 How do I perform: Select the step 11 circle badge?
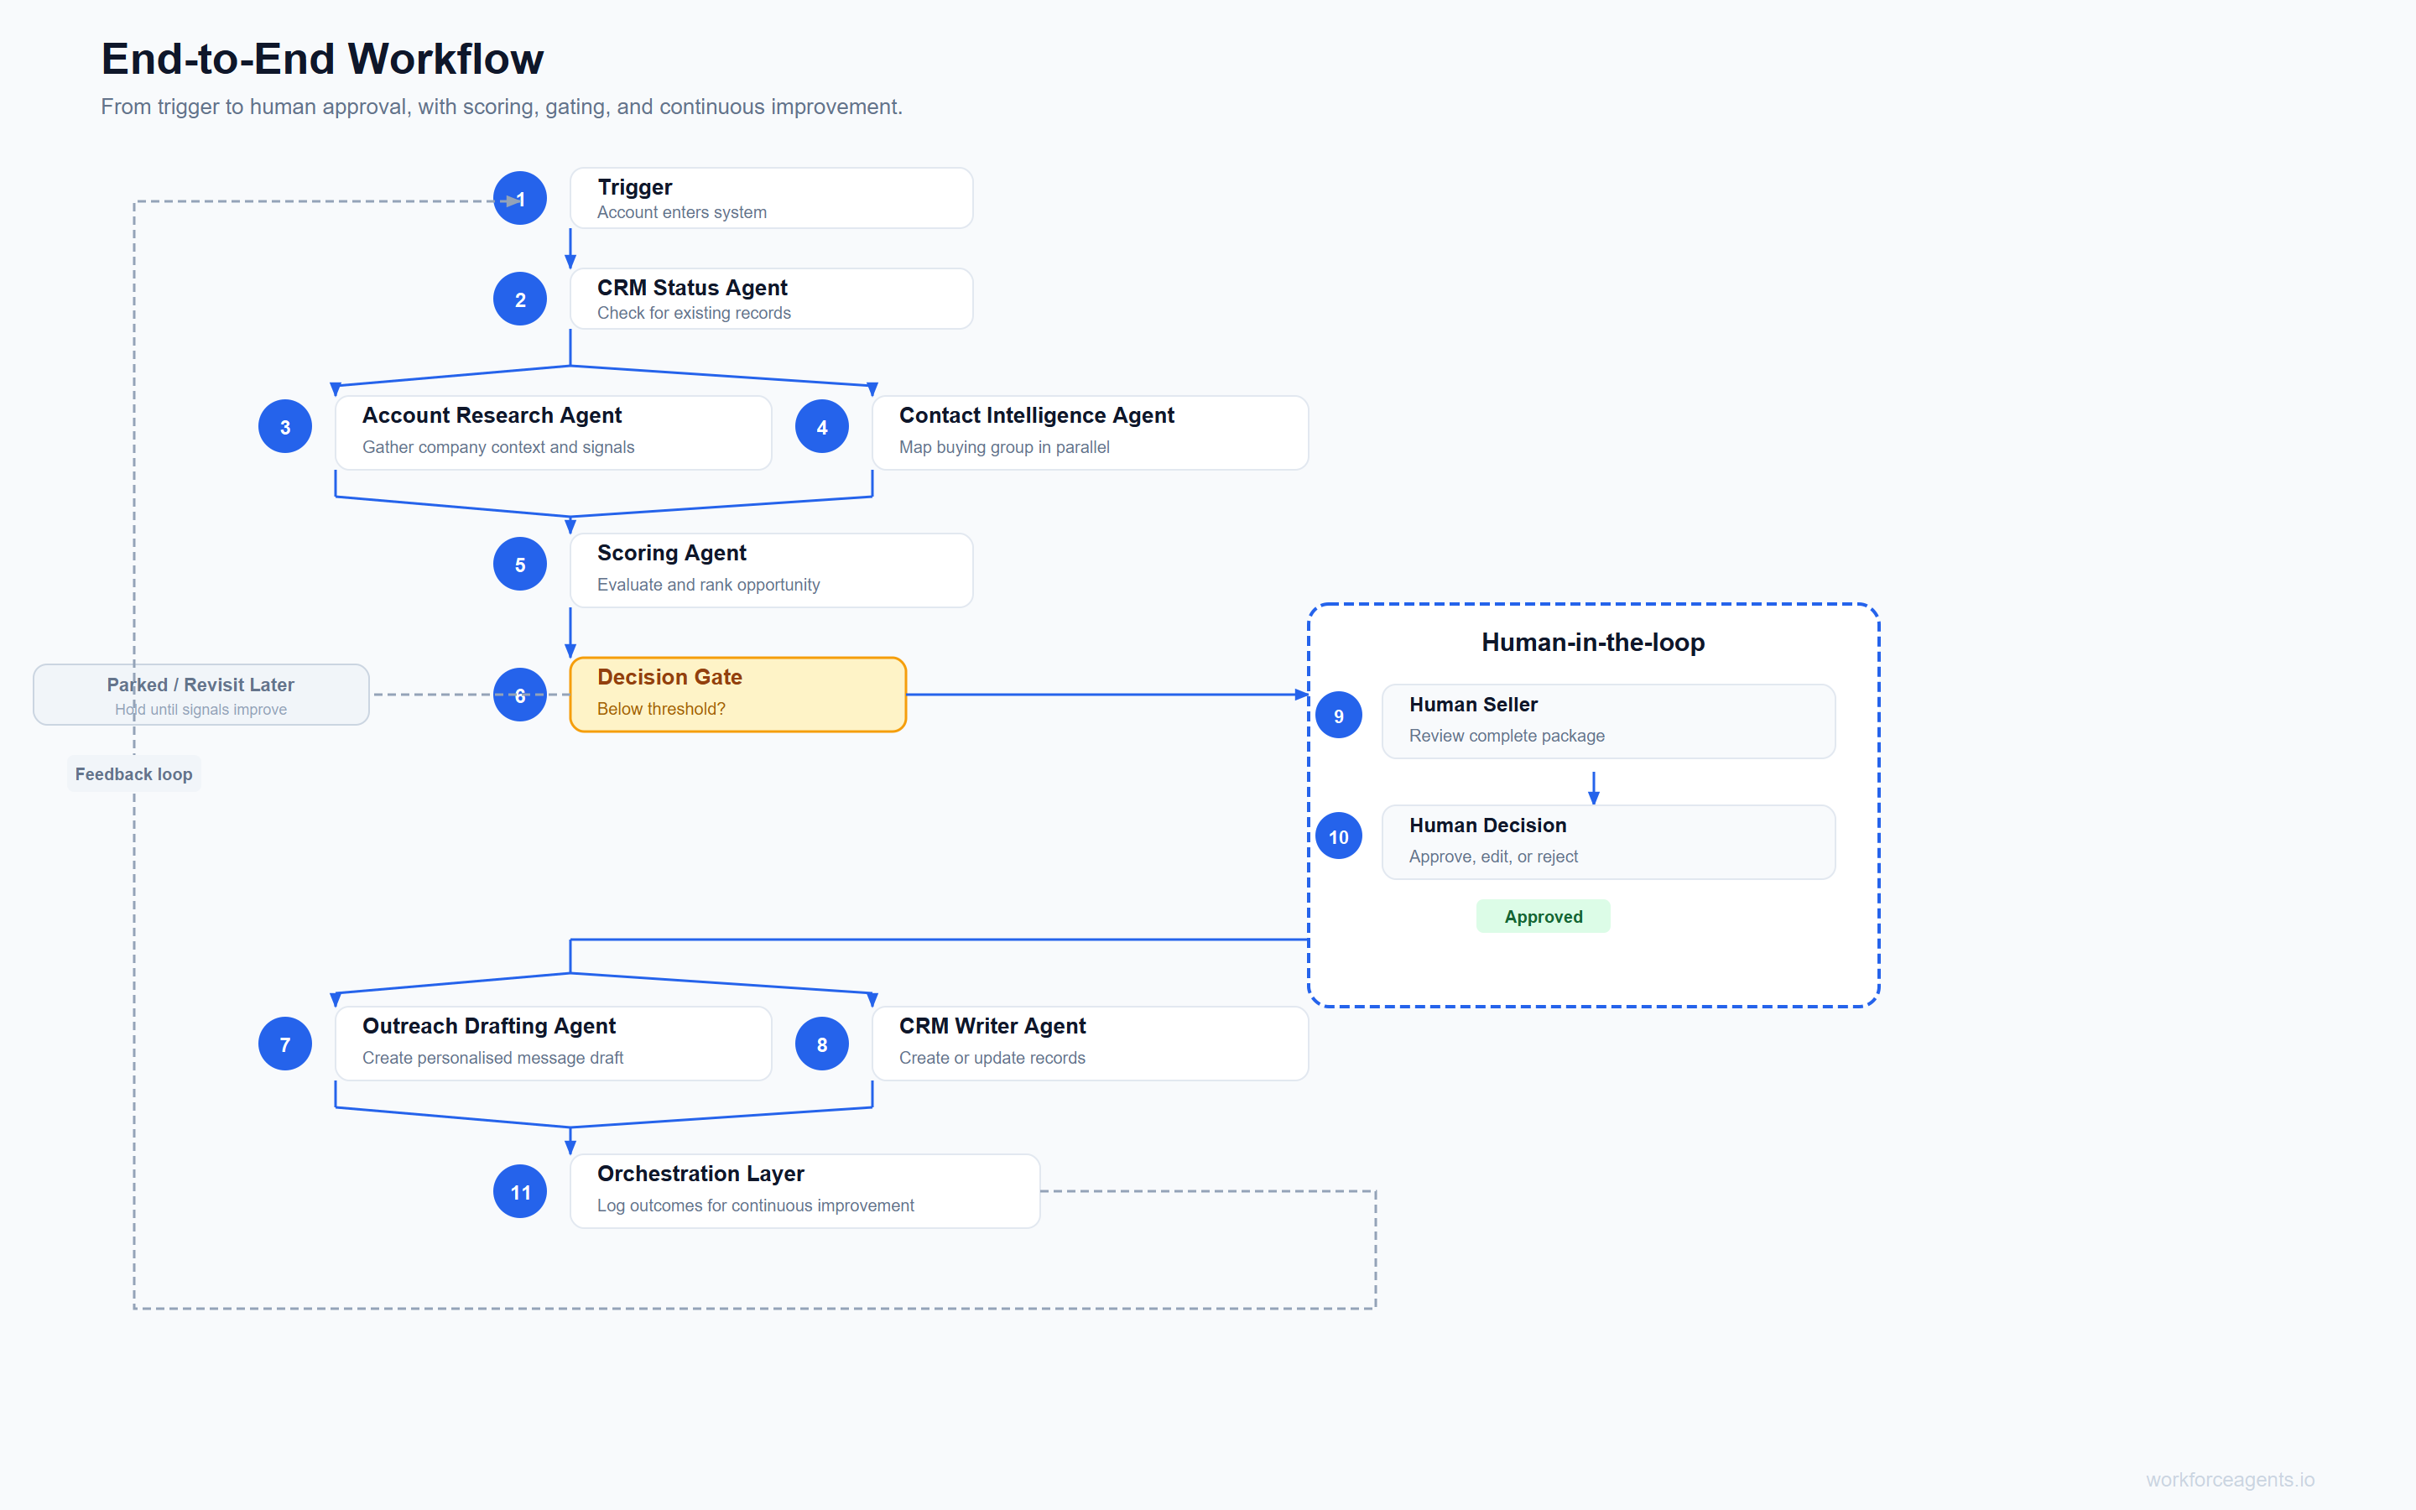[519, 1191]
